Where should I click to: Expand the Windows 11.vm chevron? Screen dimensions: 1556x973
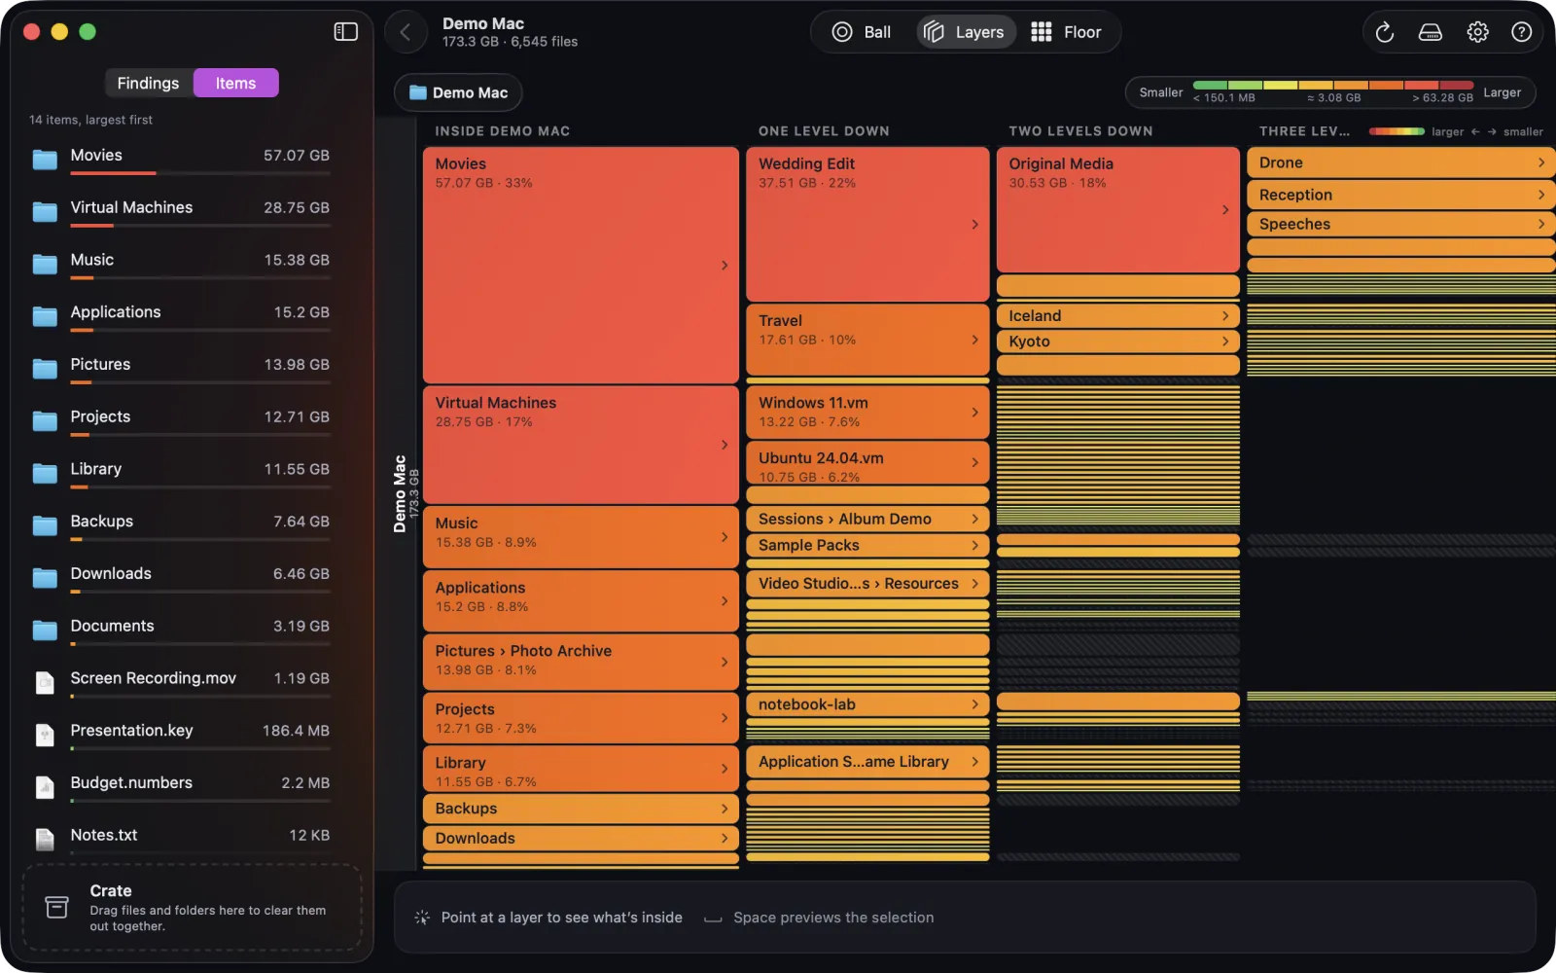(x=974, y=413)
